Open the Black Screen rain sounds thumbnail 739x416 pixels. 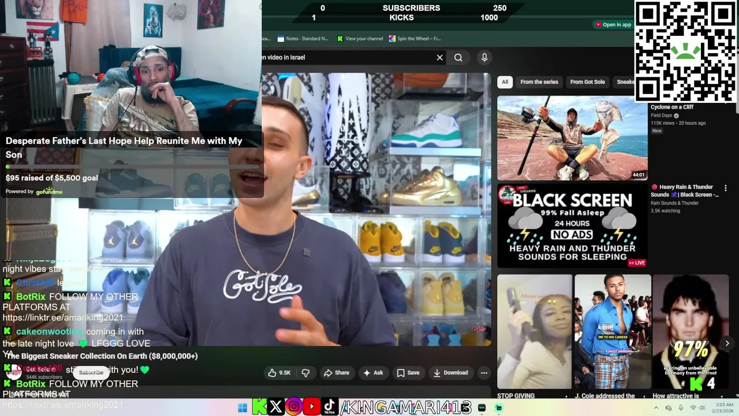coord(572,226)
